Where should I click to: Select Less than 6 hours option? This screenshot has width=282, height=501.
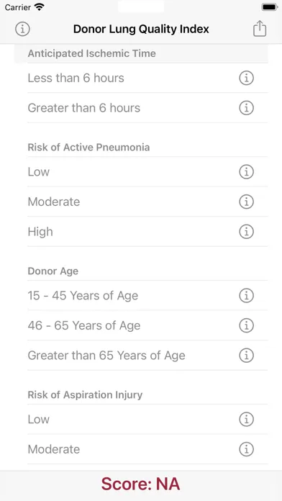pos(147,78)
